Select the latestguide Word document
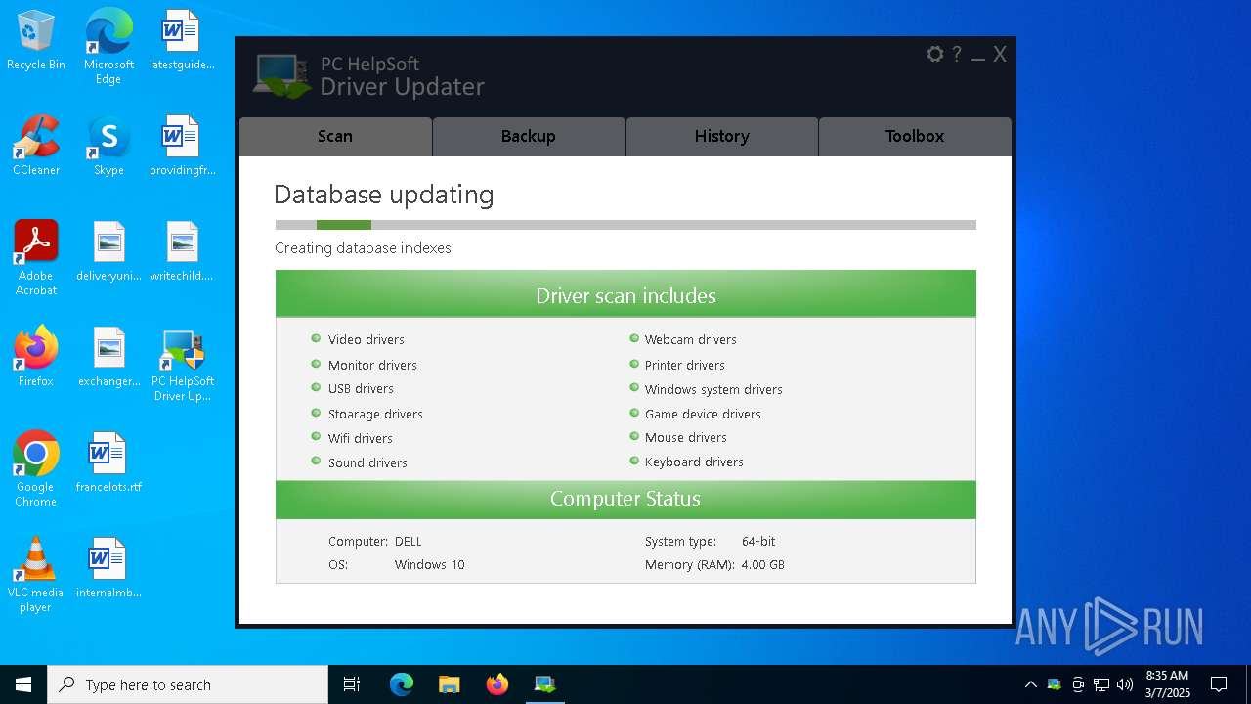 point(182,41)
